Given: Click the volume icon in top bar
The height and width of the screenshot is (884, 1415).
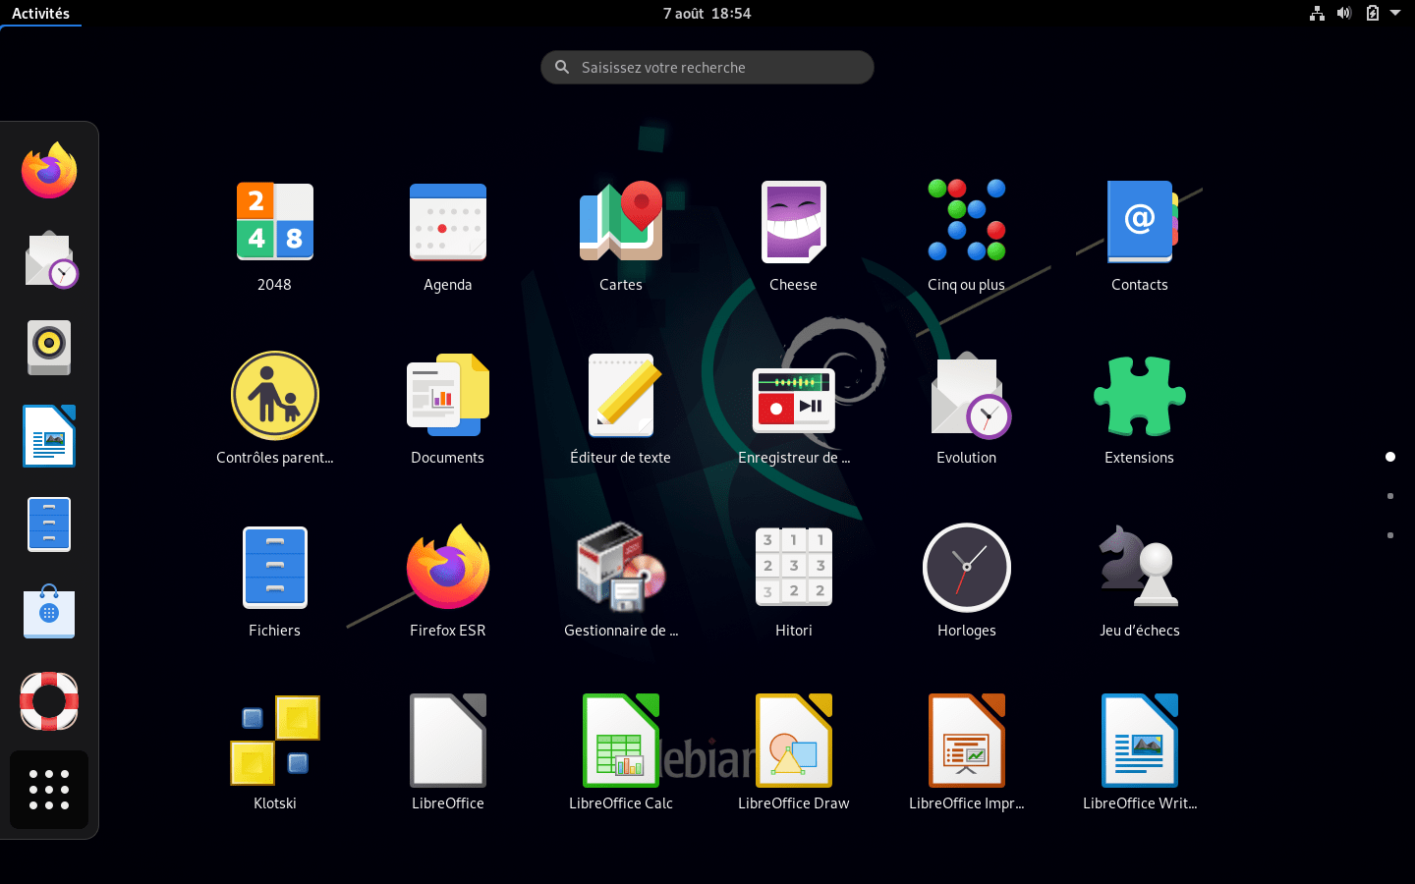Looking at the screenshot, I should click(1344, 14).
